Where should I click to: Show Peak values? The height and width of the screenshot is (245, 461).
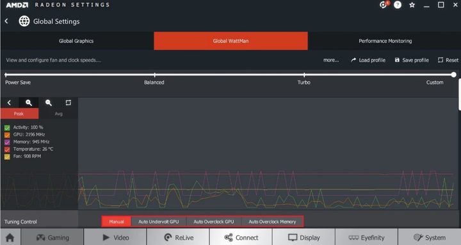[x=19, y=114]
